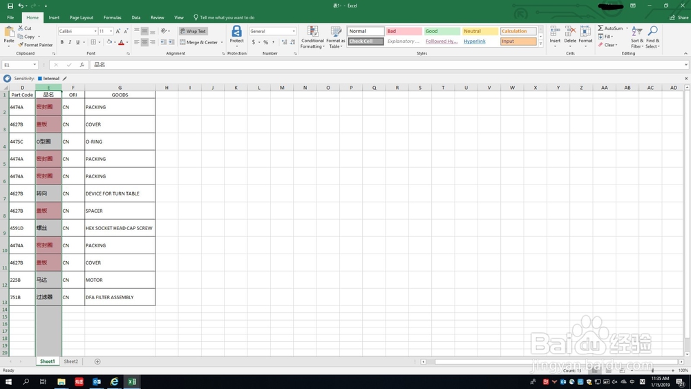Image resolution: width=691 pixels, height=389 pixels.
Task: Click the Accounting dollar format icon
Action: [x=254, y=42]
